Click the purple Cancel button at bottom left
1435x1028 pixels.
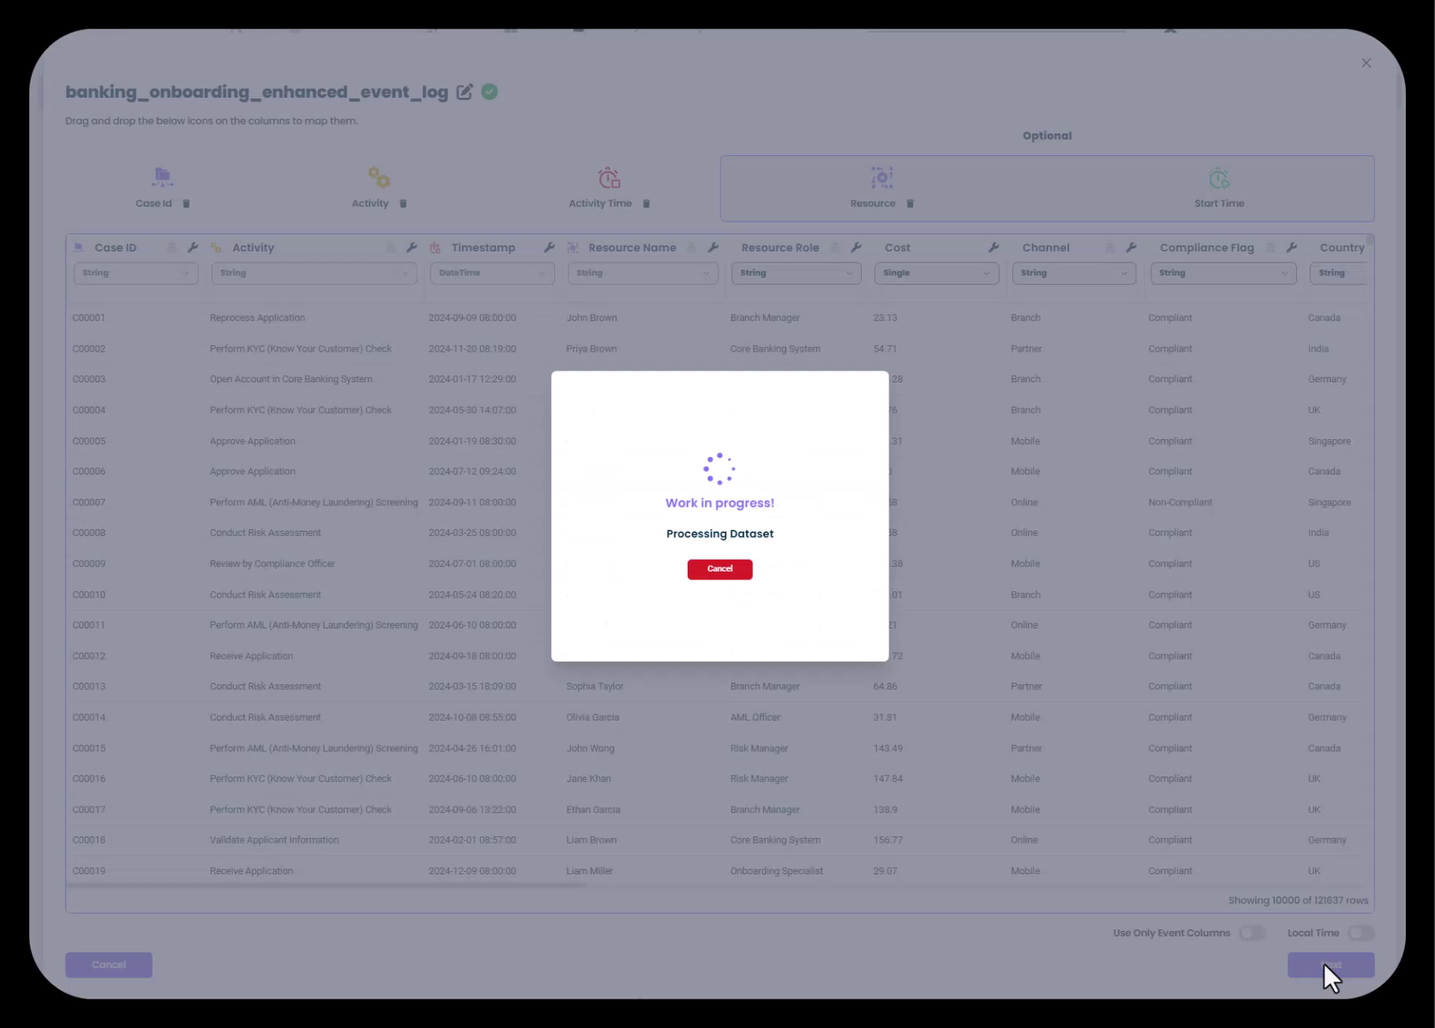click(x=109, y=965)
